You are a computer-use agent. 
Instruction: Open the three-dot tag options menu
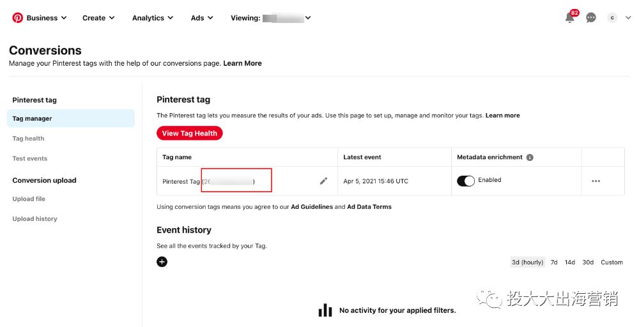pos(596,181)
